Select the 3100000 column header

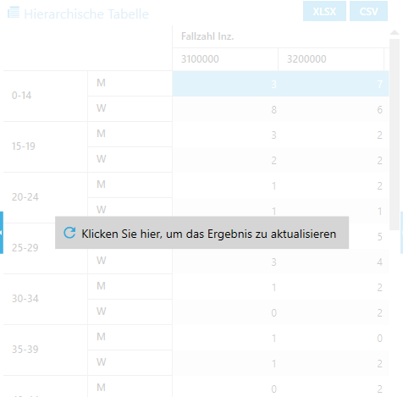[225, 59]
